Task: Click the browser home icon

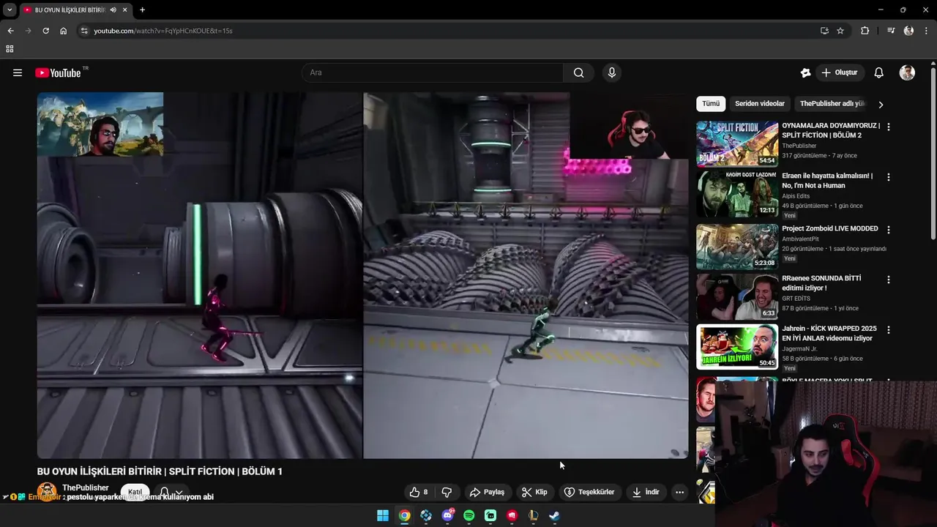Action: point(63,31)
